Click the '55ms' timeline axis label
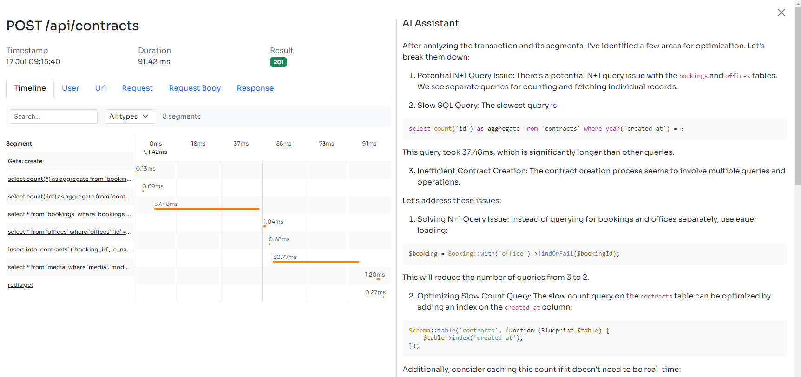The height and width of the screenshot is (377, 801). tap(284, 144)
